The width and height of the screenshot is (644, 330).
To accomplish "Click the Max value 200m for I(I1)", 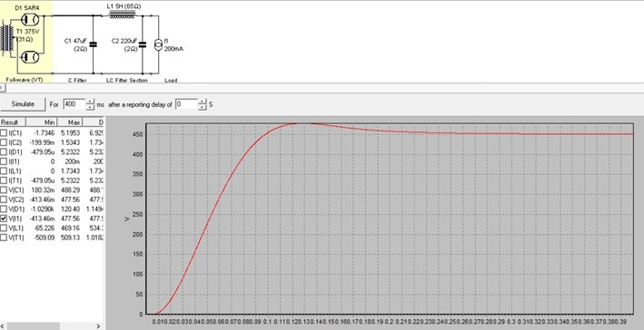I will coord(73,161).
